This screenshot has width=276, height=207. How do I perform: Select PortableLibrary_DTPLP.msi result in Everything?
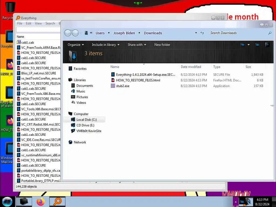click(x=41, y=181)
